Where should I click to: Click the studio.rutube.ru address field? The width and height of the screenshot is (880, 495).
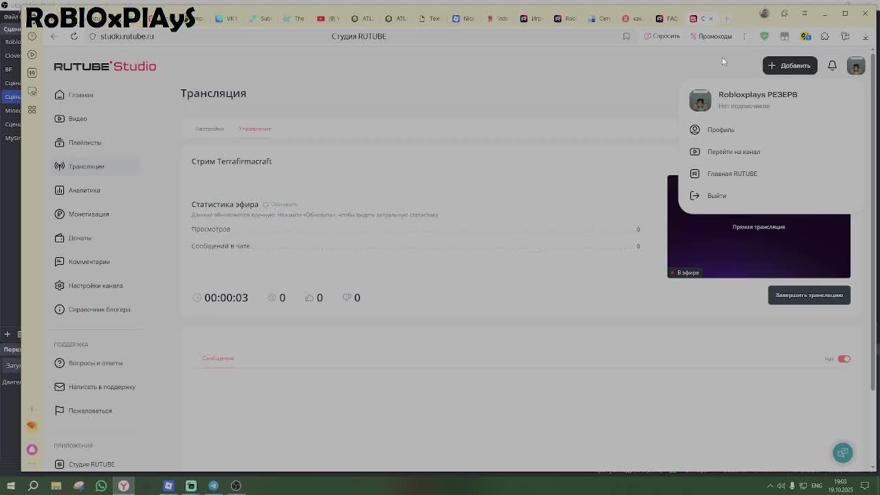click(x=127, y=36)
